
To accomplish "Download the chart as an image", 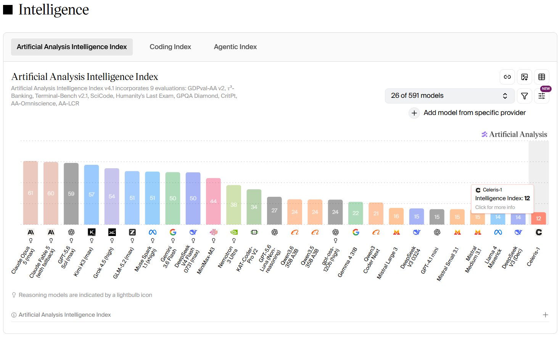I will pyautogui.click(x=525, y=77).
